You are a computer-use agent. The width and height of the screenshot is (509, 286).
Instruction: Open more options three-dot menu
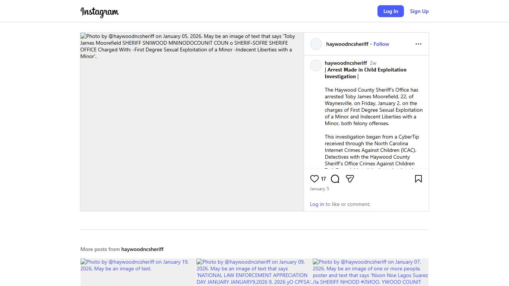418,44
